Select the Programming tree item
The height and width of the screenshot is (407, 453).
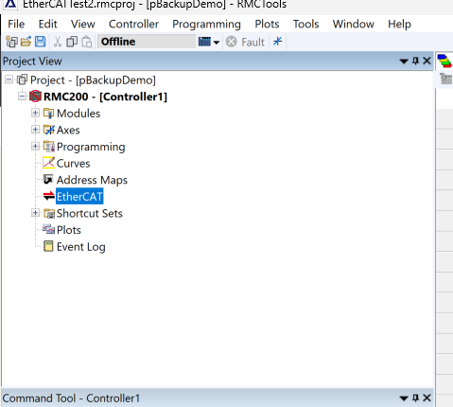click(91, 147)
